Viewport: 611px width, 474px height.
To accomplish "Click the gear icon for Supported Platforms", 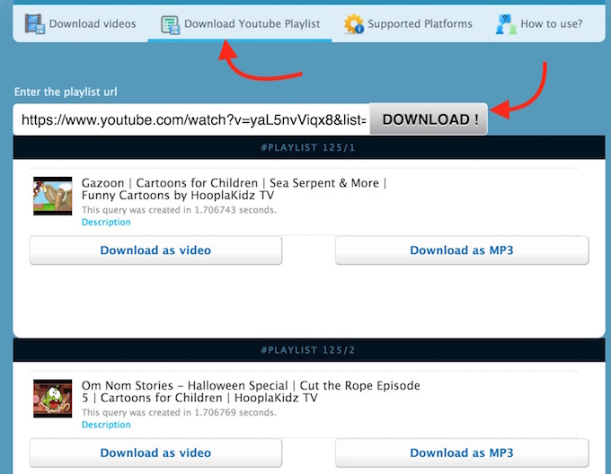I will pyautogui.click(x=354, y=24).
